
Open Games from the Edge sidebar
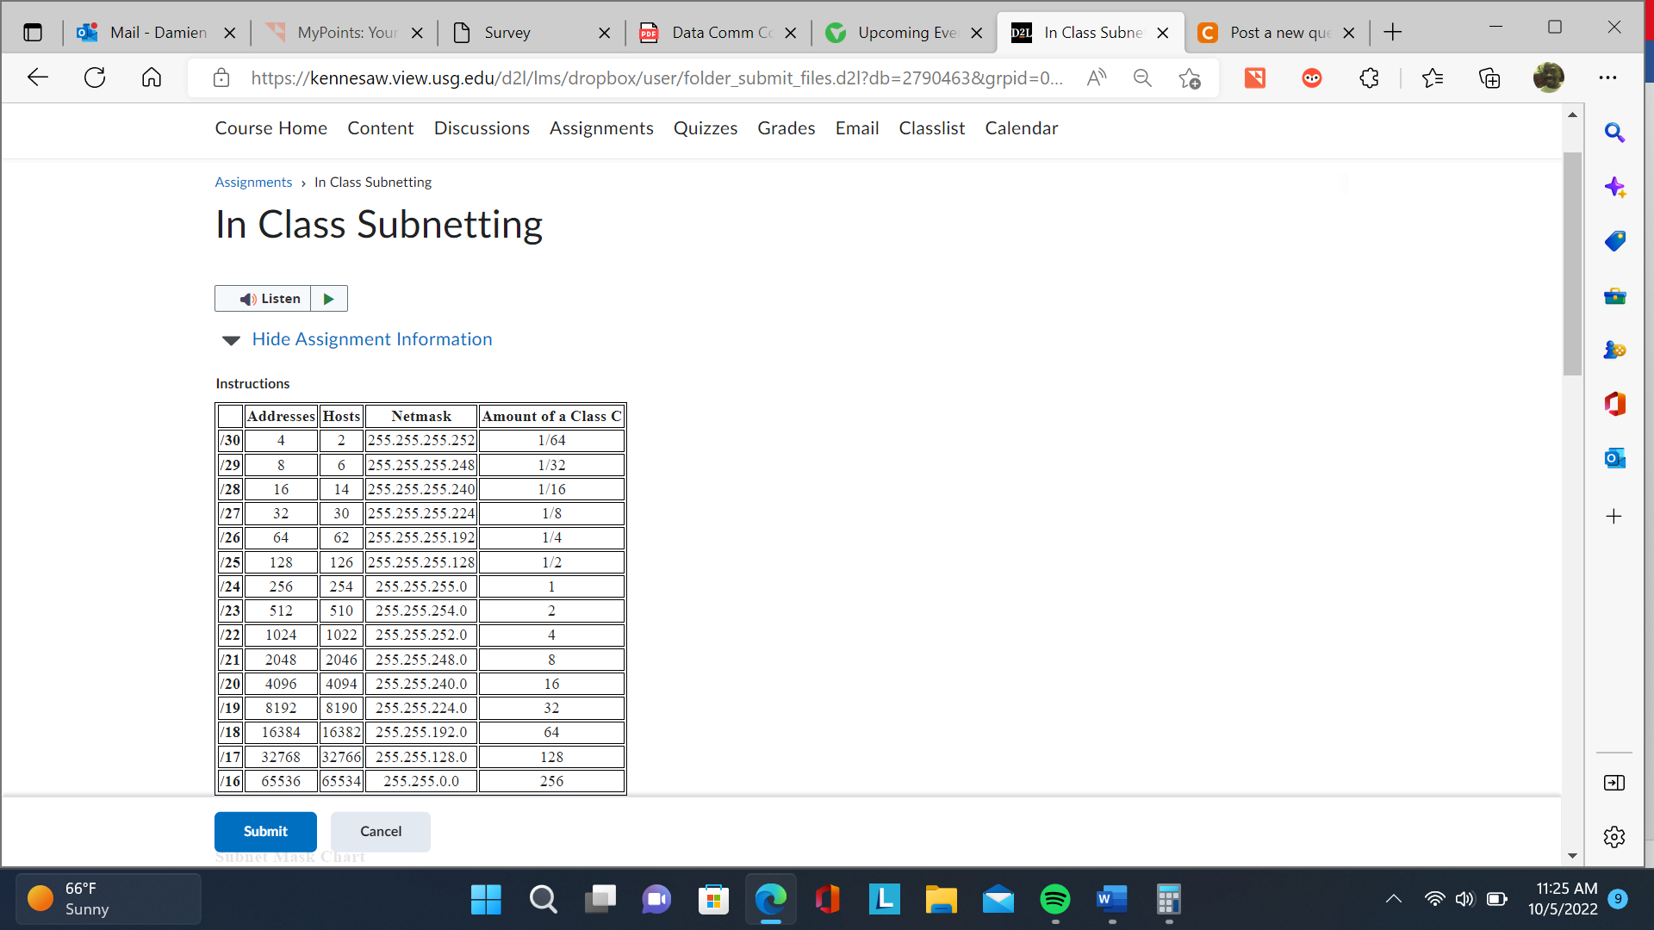pos(1615,350)
